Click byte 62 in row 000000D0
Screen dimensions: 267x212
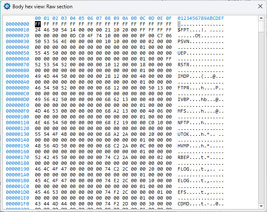pyautogui.click(x=116, y=99)
